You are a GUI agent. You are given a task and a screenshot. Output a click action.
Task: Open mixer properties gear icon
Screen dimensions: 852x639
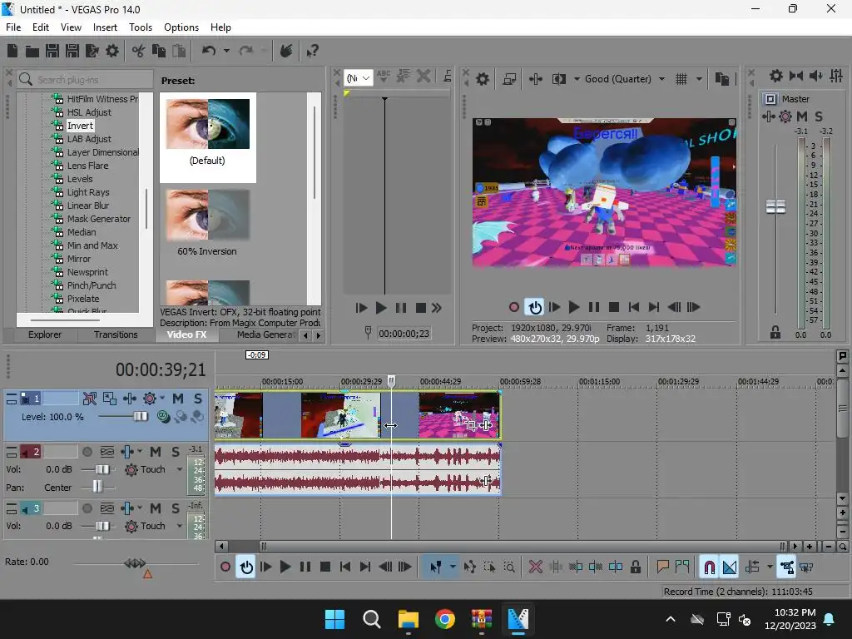pos(776,76)
